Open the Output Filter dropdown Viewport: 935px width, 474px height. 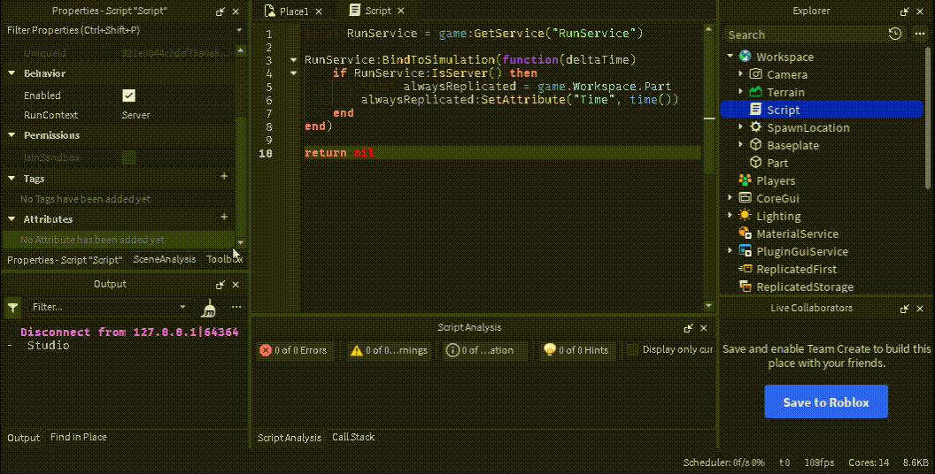coord(182,307)
